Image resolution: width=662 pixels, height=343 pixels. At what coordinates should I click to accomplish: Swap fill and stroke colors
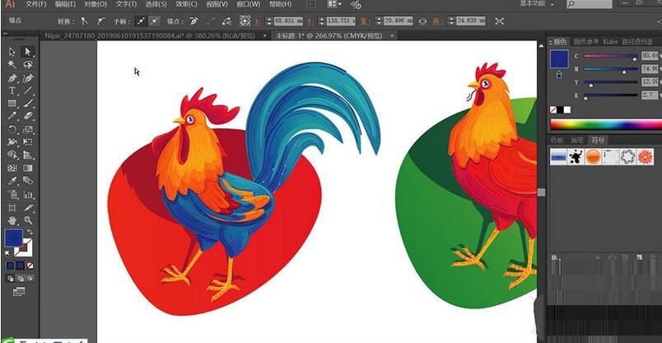30,233
